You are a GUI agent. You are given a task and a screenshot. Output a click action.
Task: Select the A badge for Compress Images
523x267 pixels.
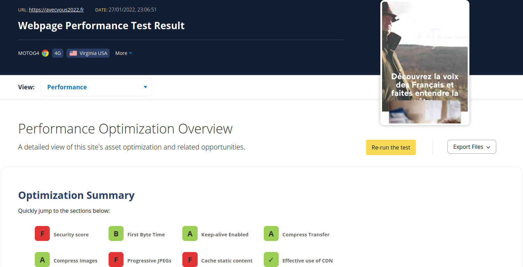(x=42, y=259)
